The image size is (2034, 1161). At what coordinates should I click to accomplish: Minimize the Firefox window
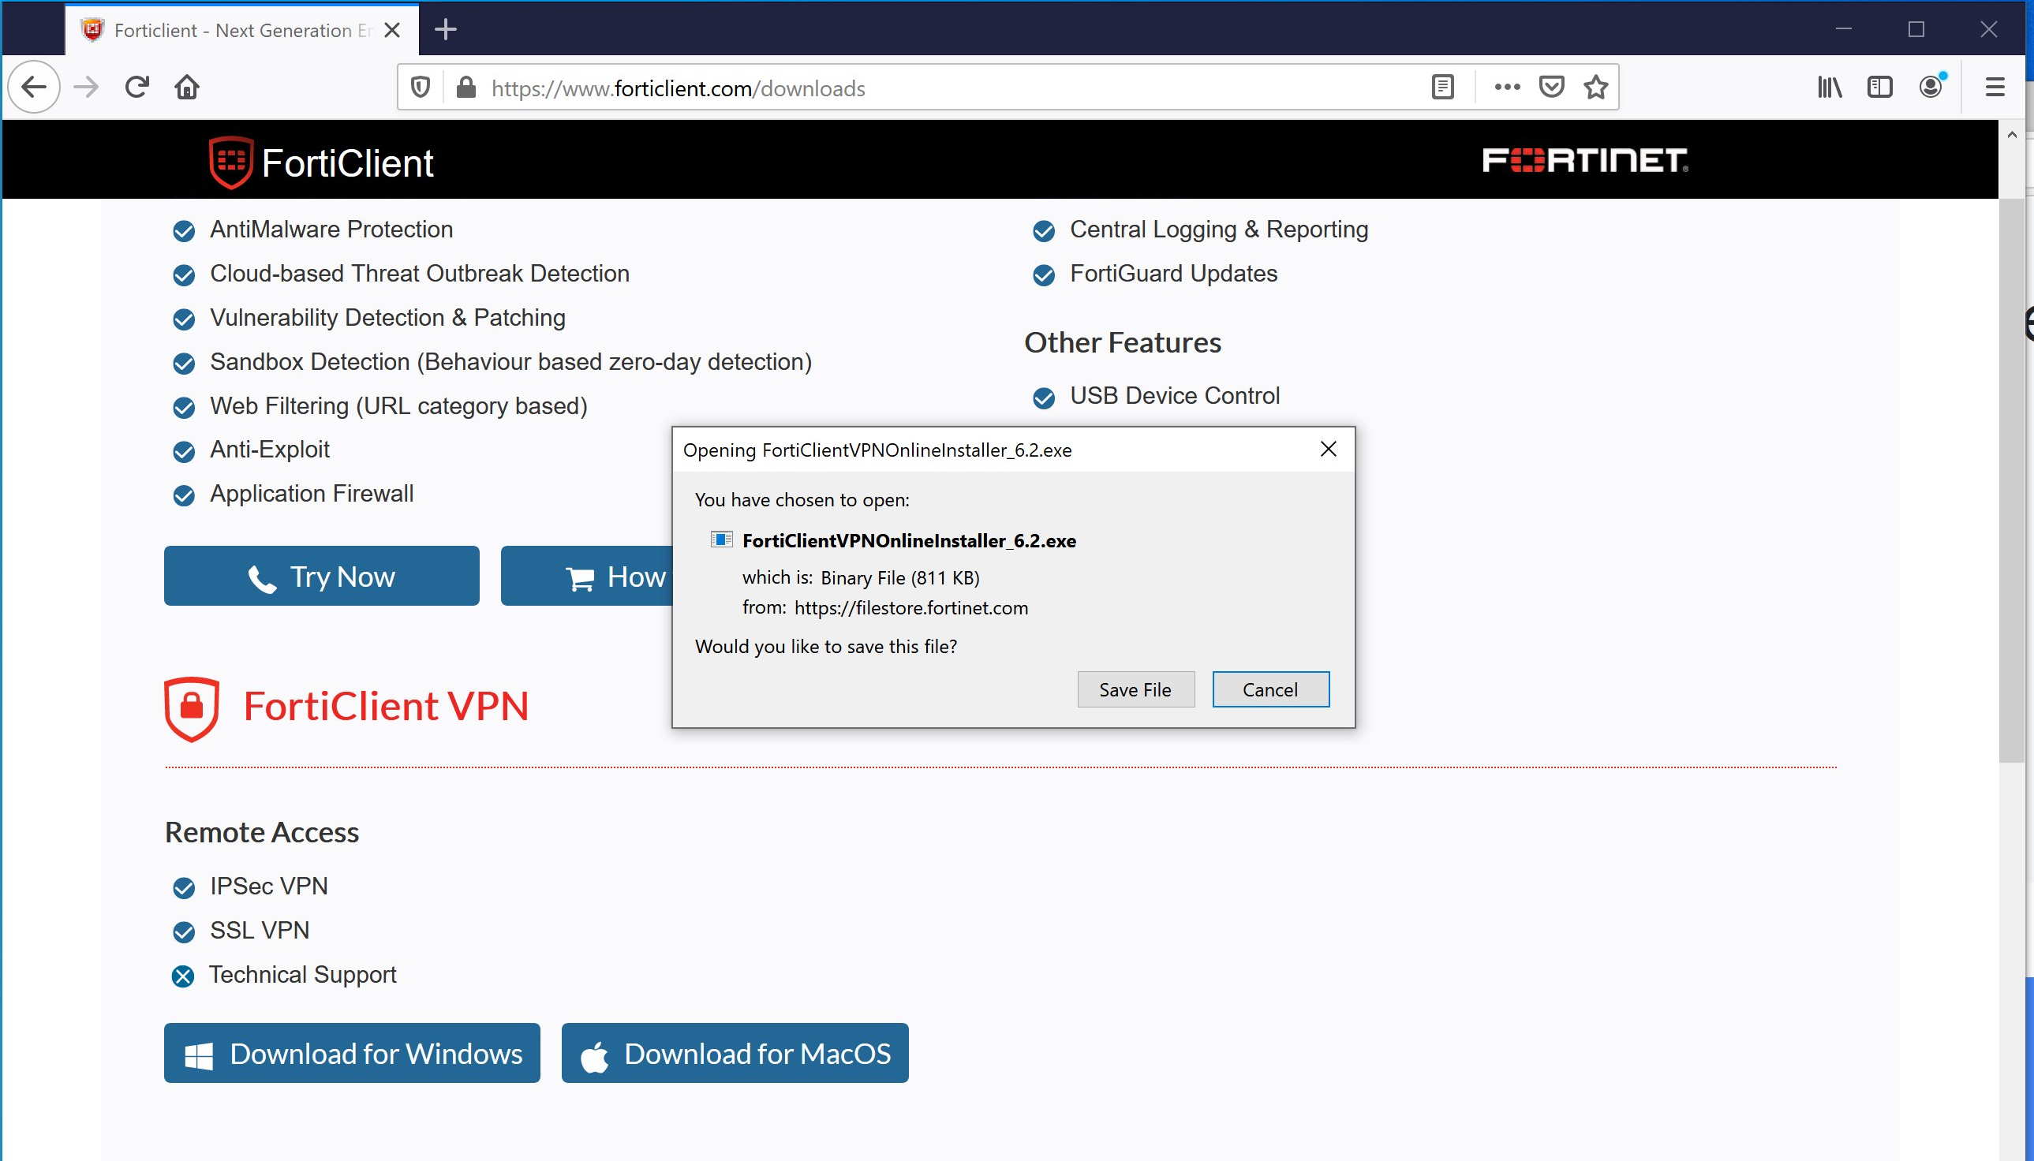tap(1843, 29)
